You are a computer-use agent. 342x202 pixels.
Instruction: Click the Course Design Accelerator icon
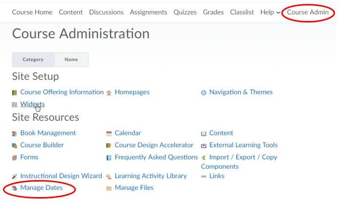109,145
